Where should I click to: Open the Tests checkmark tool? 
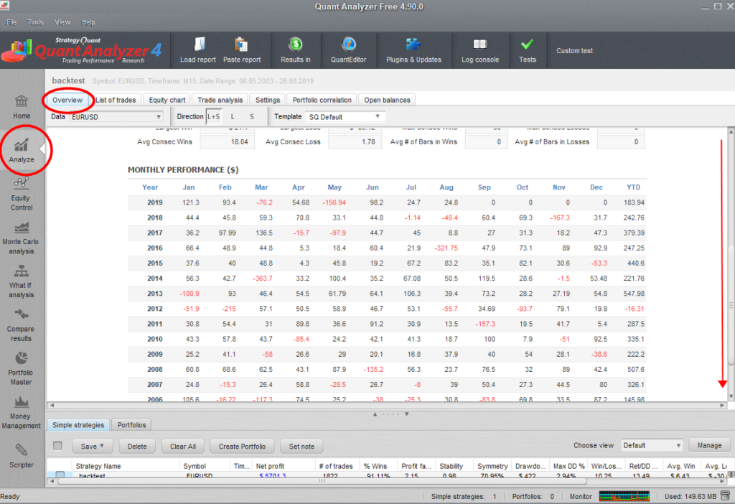pyautogui.click(x=528, y=50)
